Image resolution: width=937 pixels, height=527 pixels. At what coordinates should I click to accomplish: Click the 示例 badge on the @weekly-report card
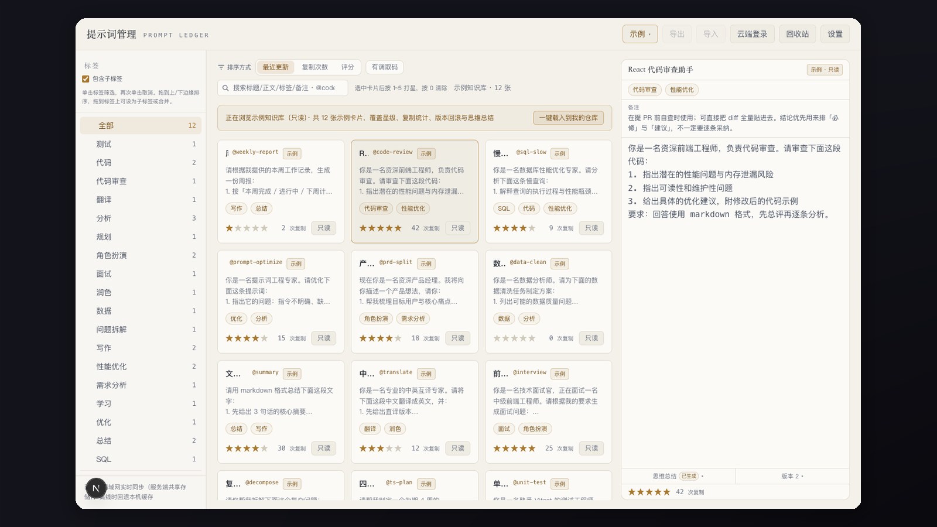pos(292,153)
